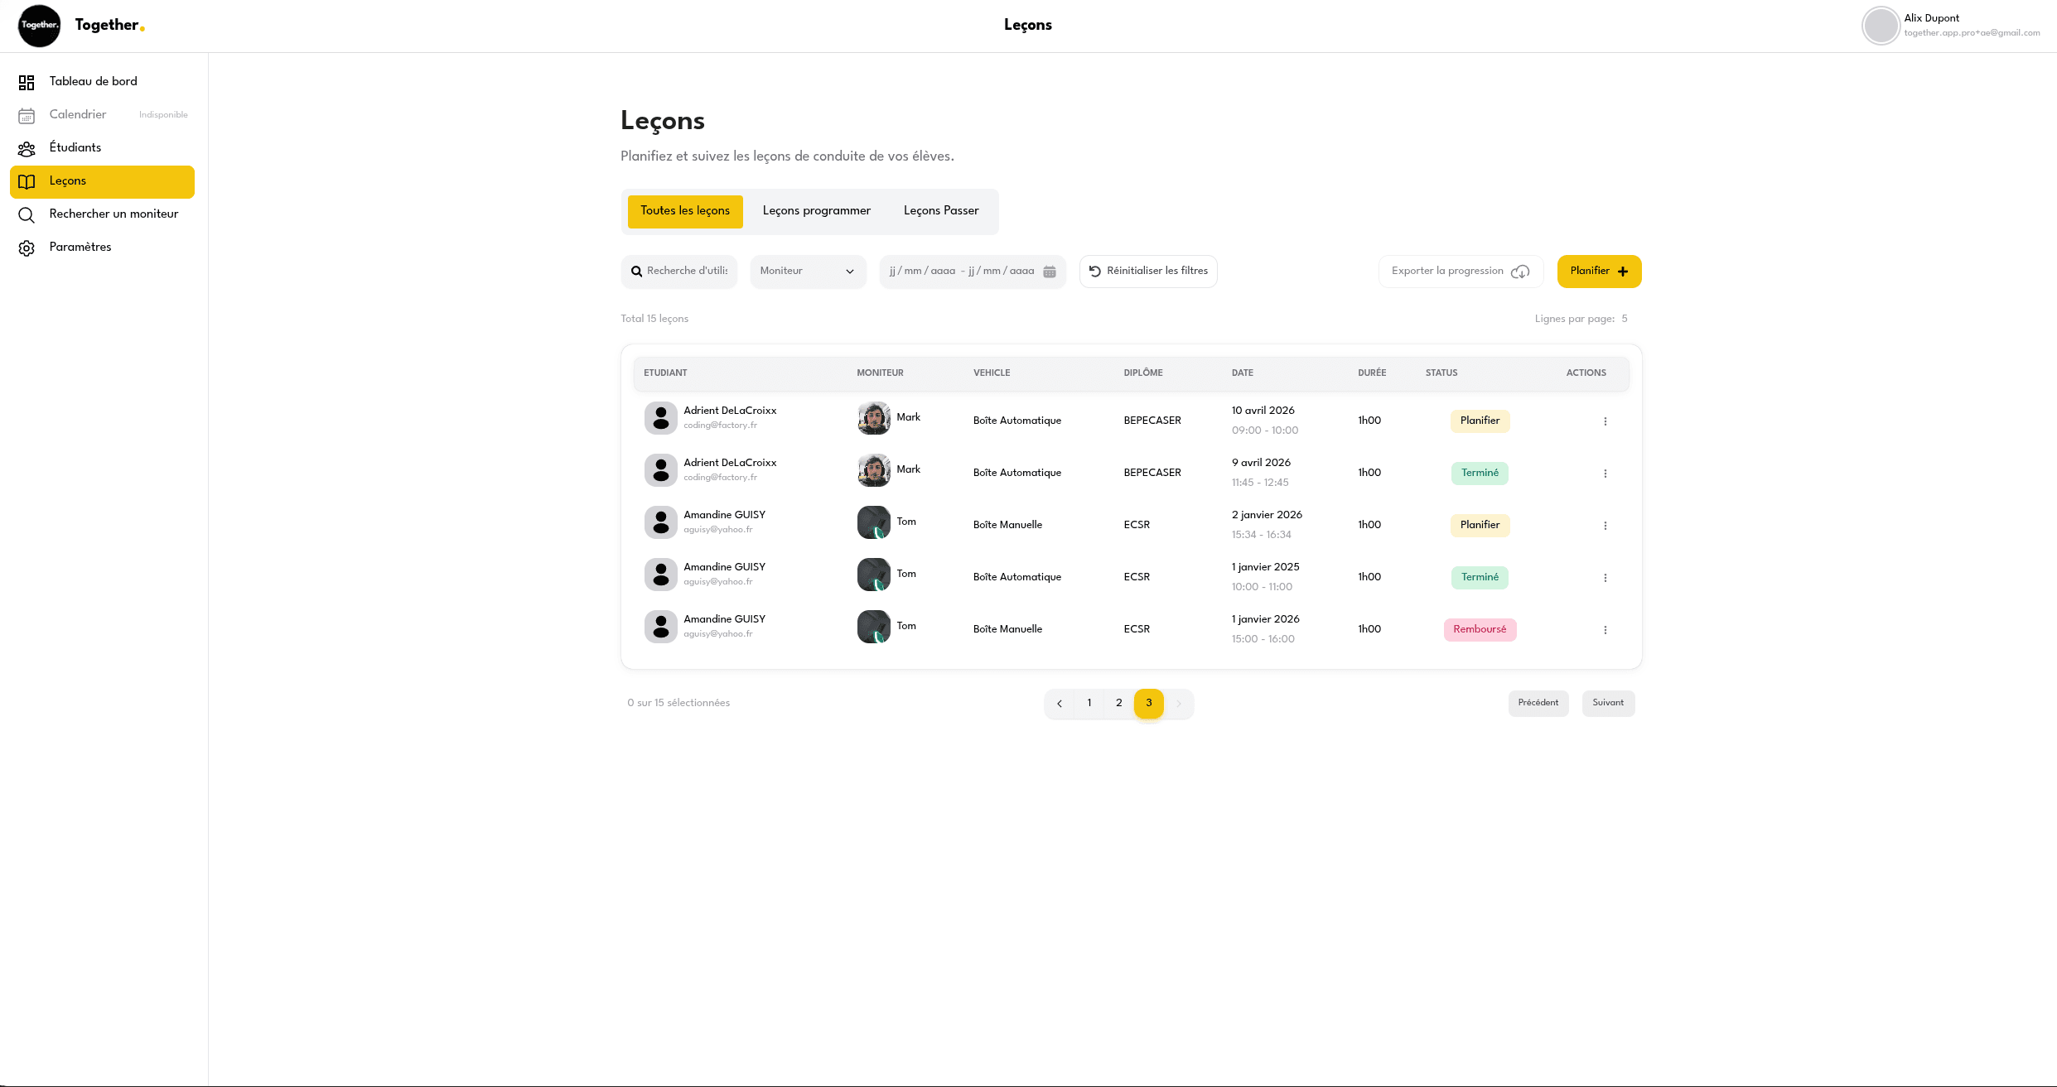
Task: Open actions menu for 9 avril 2026 lesson
Action: click(1605, 474)
